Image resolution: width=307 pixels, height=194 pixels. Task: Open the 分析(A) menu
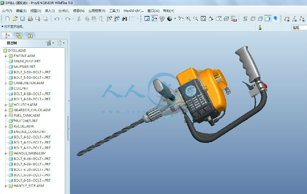(63, 11)
